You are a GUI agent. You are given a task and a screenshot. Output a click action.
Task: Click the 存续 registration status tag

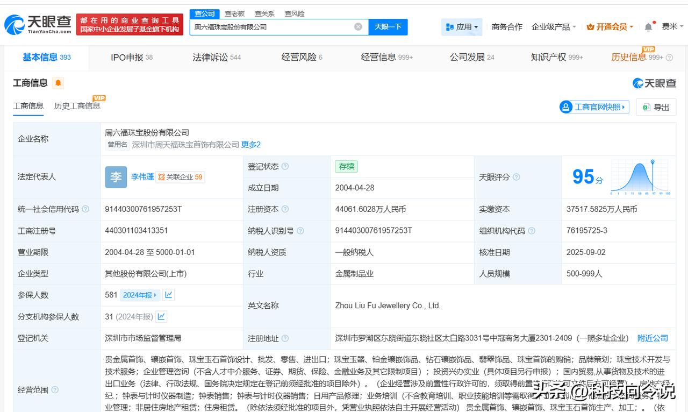[346, 166]
